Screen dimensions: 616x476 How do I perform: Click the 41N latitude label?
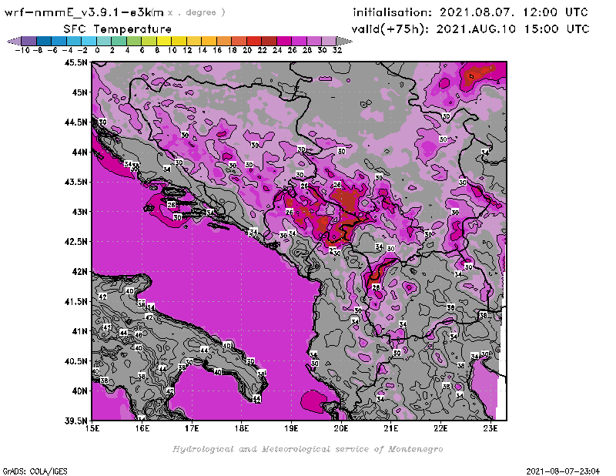pyautogui.click(x=79, y=331)
